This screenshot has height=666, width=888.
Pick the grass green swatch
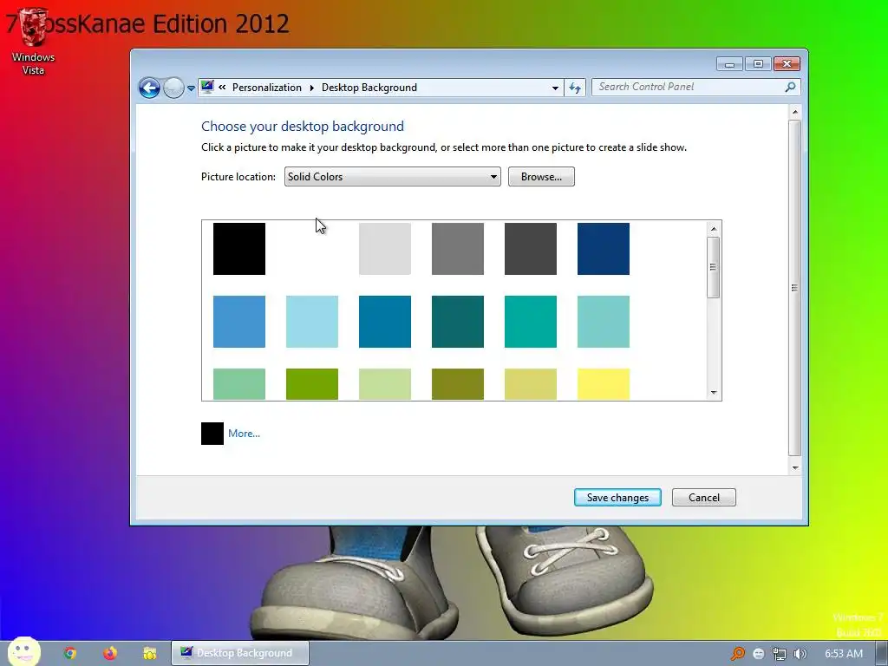[312, 384]
